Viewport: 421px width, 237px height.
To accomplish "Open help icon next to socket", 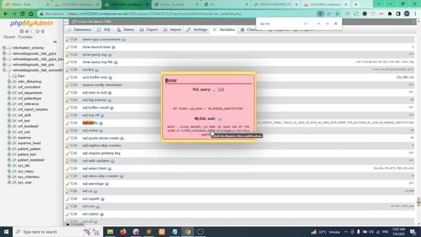I will pos(97,70).
